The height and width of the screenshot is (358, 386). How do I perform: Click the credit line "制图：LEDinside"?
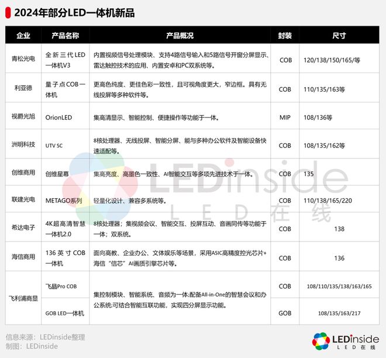32,346
